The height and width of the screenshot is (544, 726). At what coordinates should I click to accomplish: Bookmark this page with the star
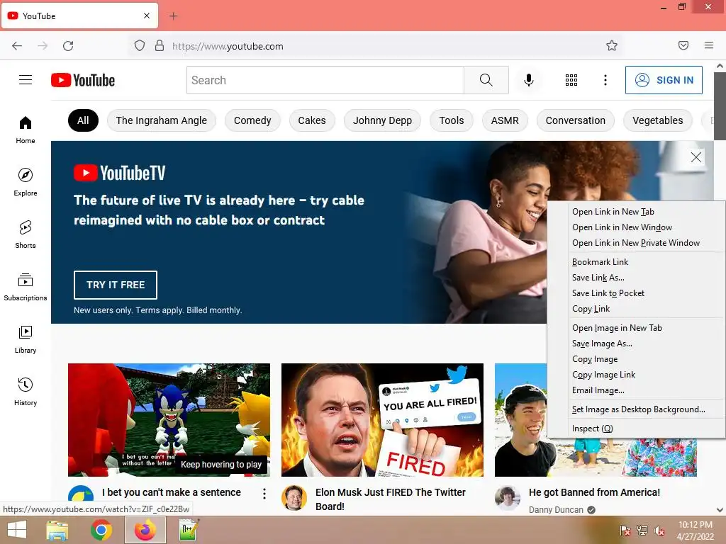(x=612, y=45)
